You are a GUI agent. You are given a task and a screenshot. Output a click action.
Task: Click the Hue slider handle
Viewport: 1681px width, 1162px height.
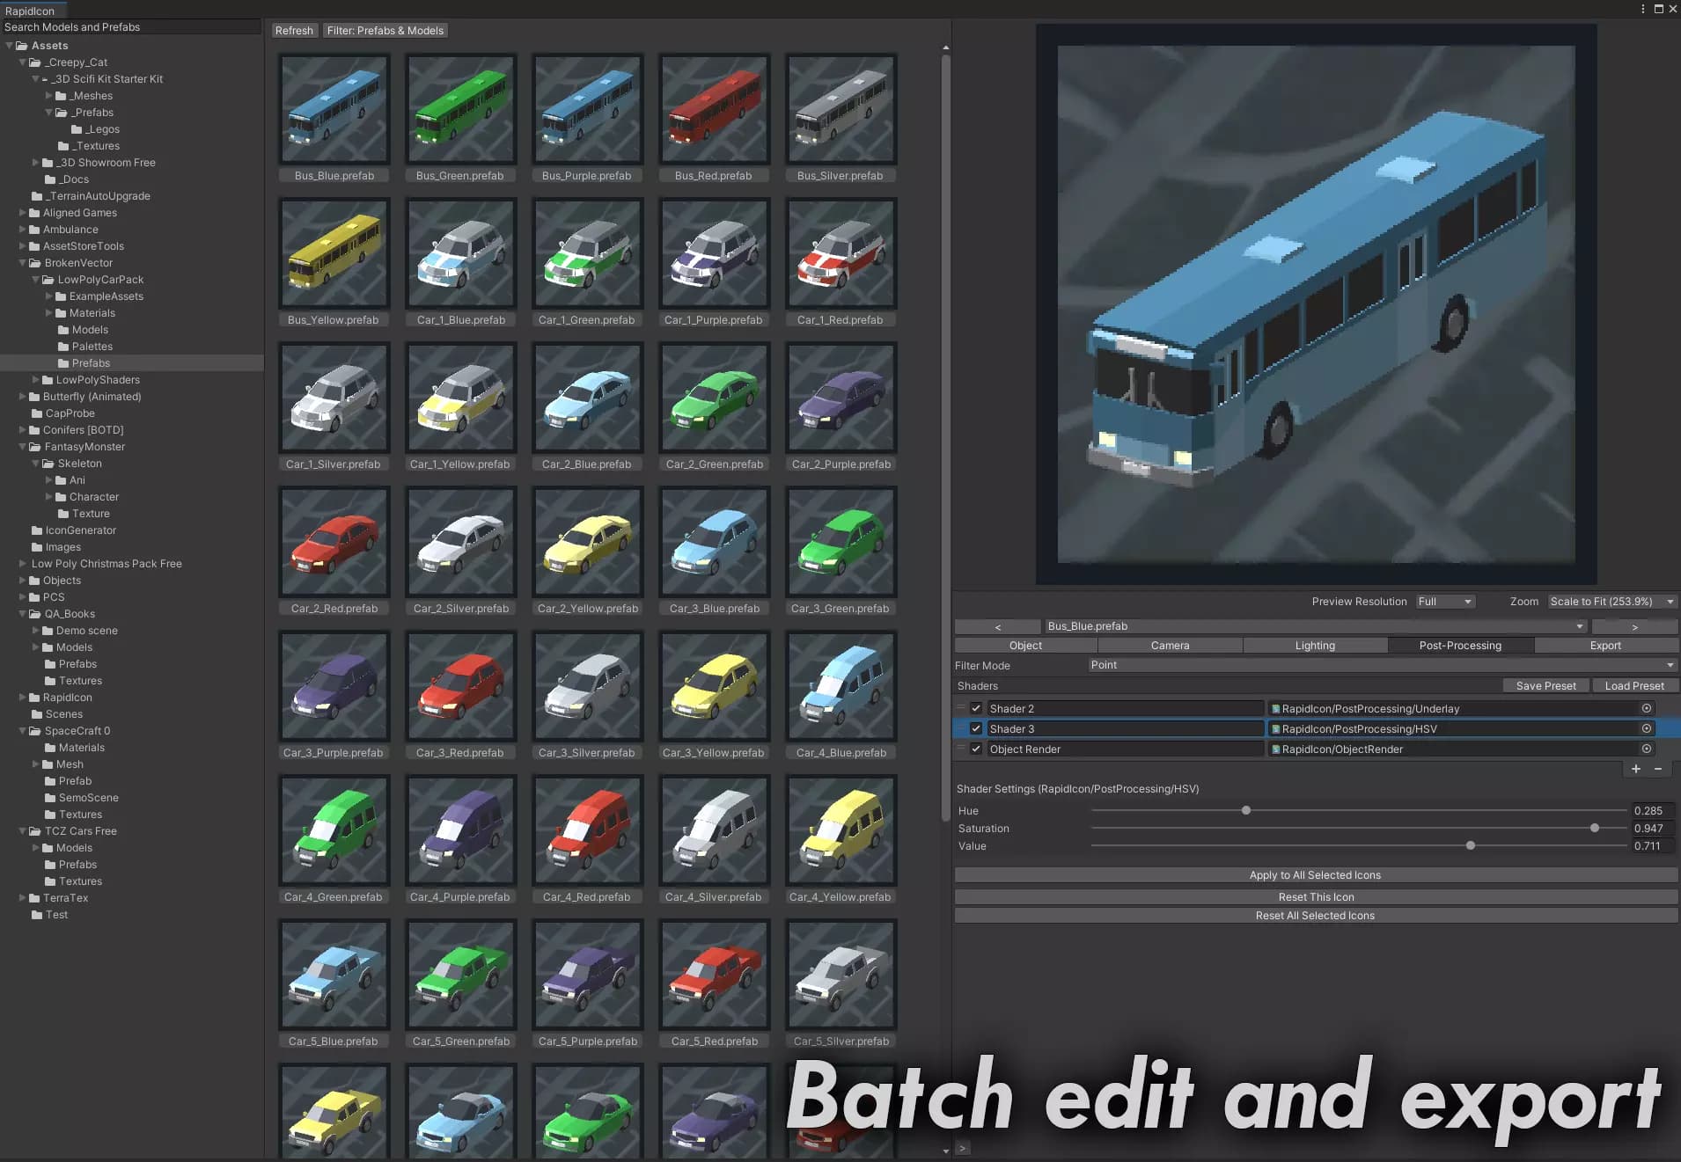click(x=1245, y=810)
